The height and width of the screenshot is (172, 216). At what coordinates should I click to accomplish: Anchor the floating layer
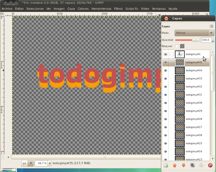pyautogui.click(x=201, y=165)
